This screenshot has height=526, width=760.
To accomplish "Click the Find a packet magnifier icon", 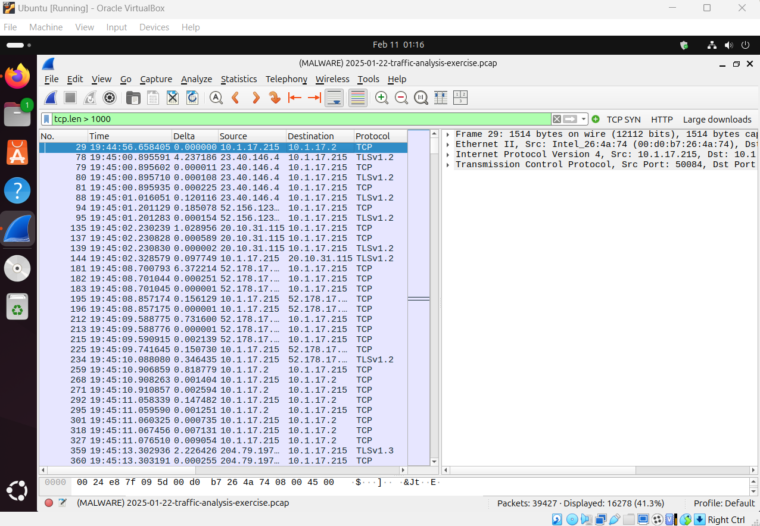I will 216,98.
